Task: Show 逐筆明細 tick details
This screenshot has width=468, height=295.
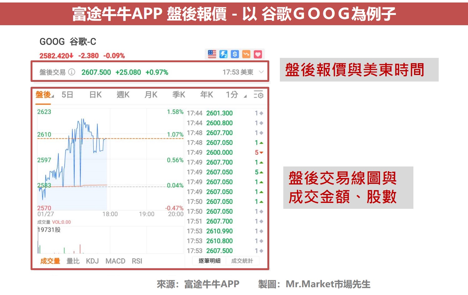Action: tap(209, 261)
